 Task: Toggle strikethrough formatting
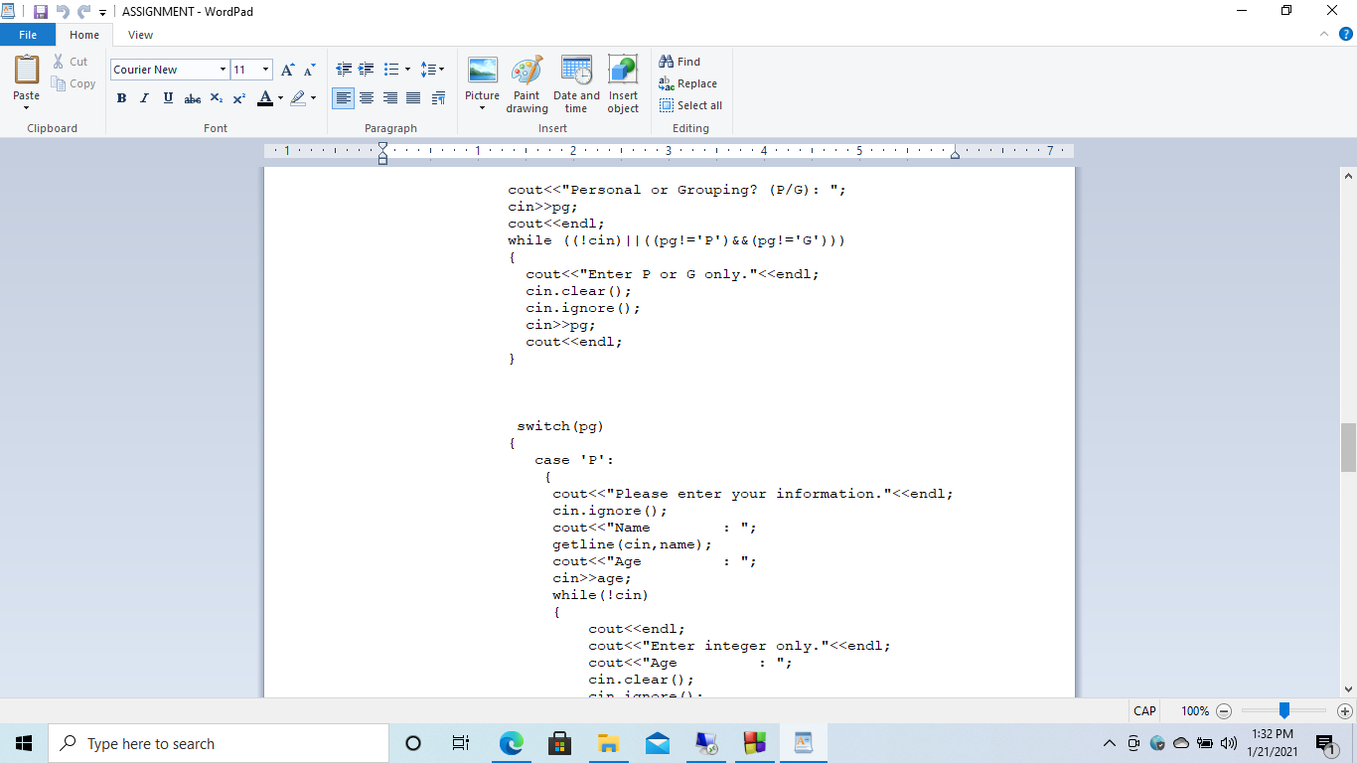click(x=193, y=98)
